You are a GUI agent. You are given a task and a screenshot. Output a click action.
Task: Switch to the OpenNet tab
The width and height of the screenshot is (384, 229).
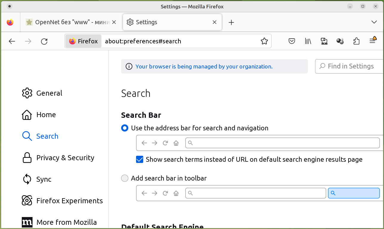pyautogui.click(x=69, y=22)
